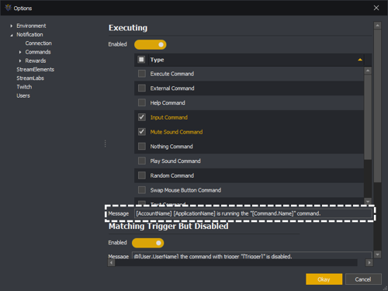Click the External Command row text
The height and width of the screenshot is (291, 388).
[x=172, y=88]
